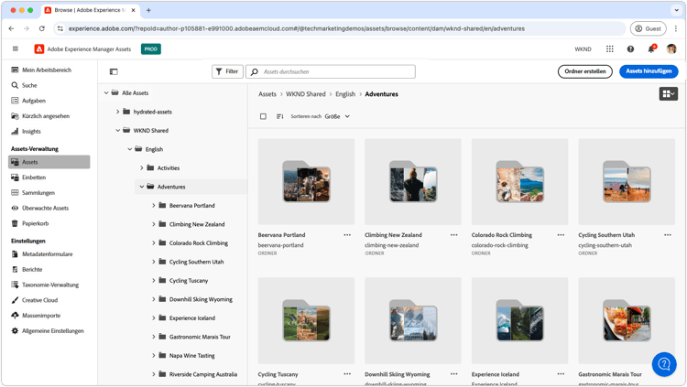687x387 pixels.
Task: Expand Napa Wine Tasting tree node
Action: click(x=154, y=356)
